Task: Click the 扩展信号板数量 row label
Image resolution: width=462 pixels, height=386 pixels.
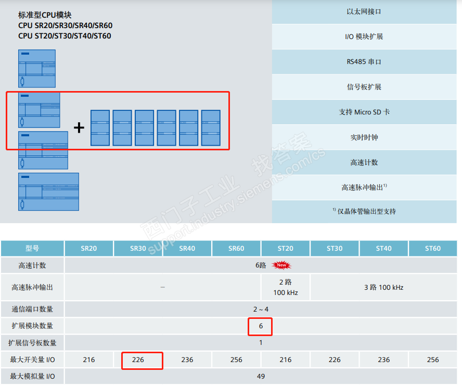Action: pos(32,343)
